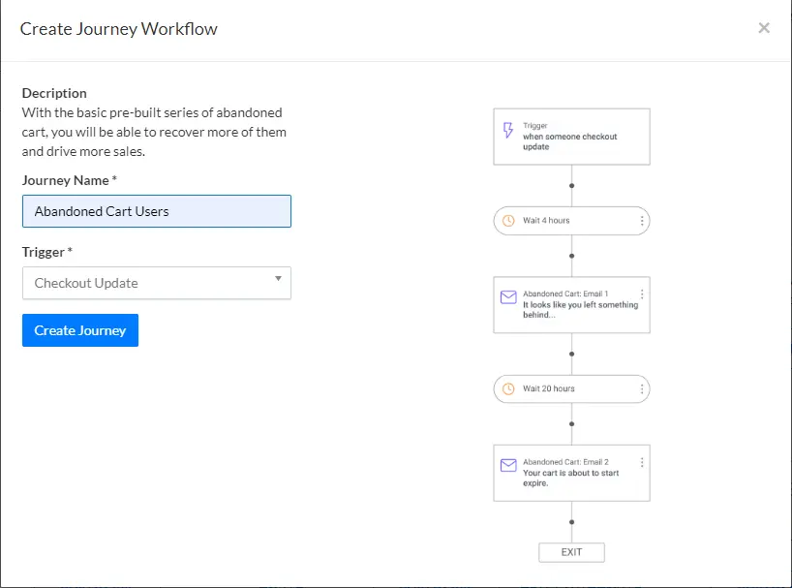Open the Wait 4 hours three-dot menu
The height and width of the screenshot is (588, 792).
(x=642, y=221)
